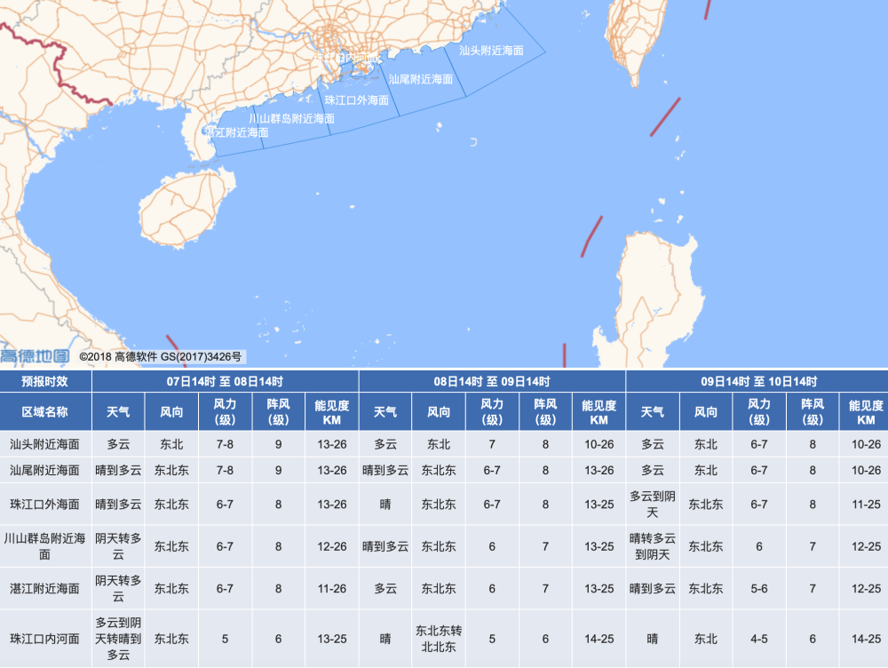
Task: Click the 预报时效 header cell
Action: coord(45,382)
